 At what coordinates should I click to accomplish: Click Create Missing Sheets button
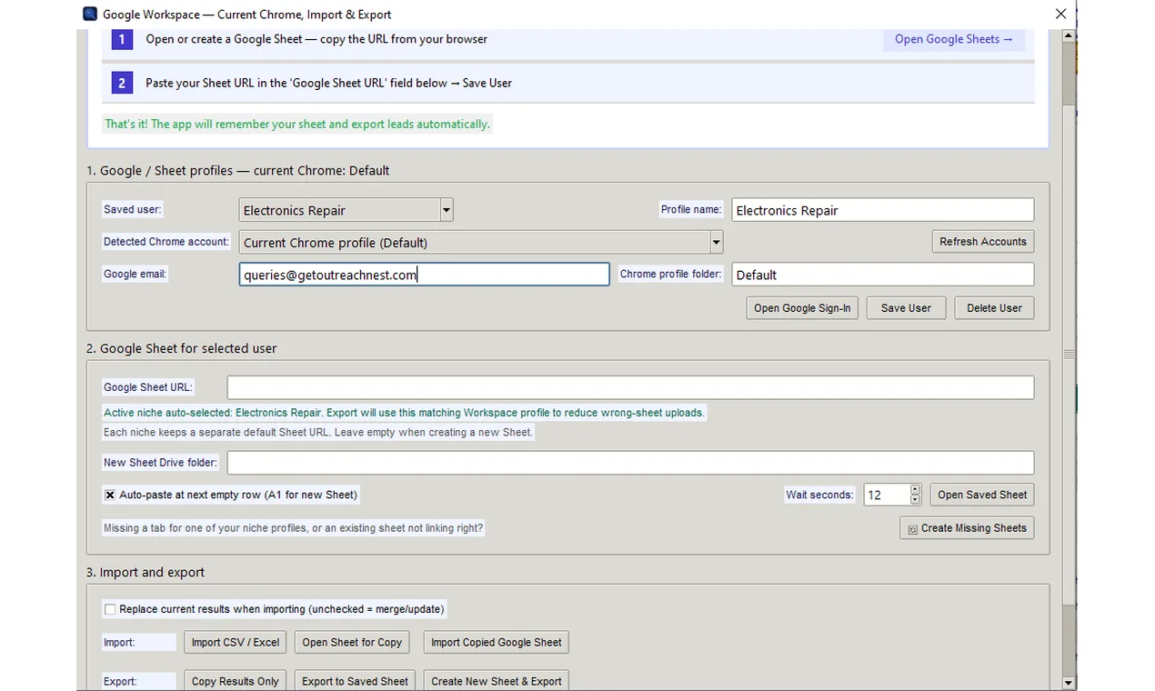click(x=967, y=528)
